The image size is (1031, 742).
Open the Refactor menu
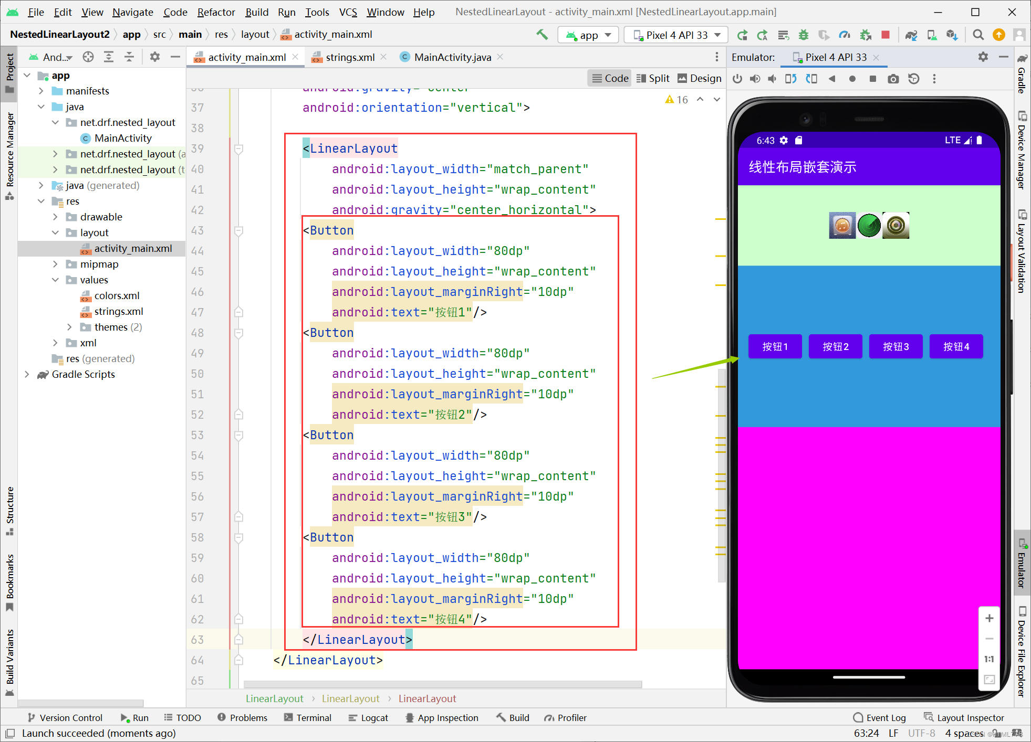[x=216, y=12]
